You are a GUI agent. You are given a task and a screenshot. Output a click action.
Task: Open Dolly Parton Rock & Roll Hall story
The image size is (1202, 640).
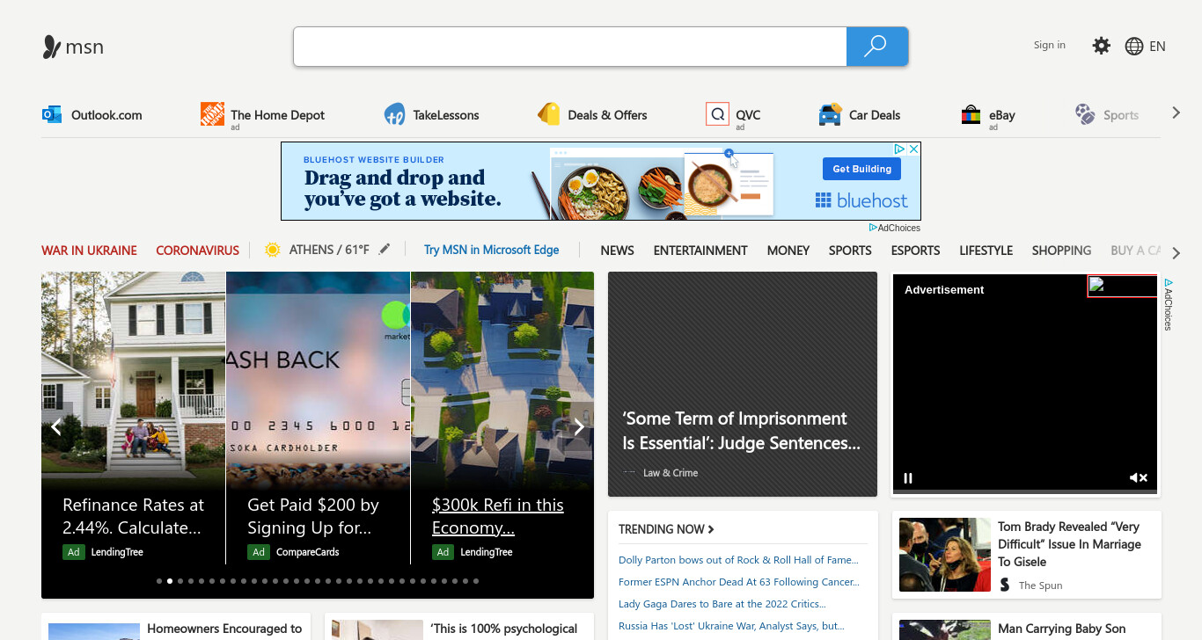(x=738, y=560)
